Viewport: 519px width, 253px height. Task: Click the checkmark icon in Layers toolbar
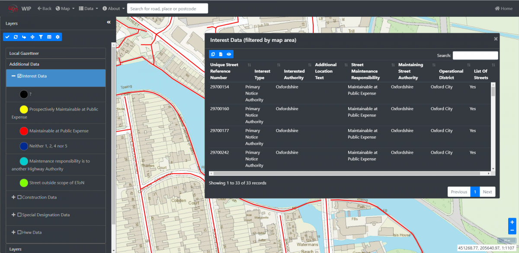(7, 37)
